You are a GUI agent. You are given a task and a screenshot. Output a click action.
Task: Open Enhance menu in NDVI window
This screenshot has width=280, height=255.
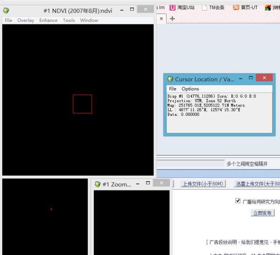49,21
